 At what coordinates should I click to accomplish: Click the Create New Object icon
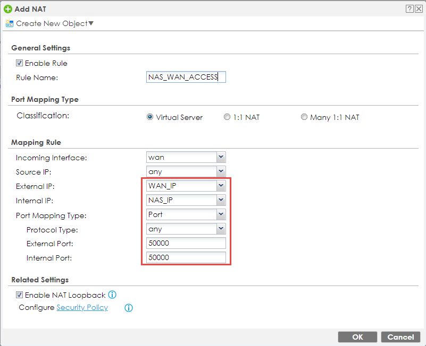coord(9,23)
